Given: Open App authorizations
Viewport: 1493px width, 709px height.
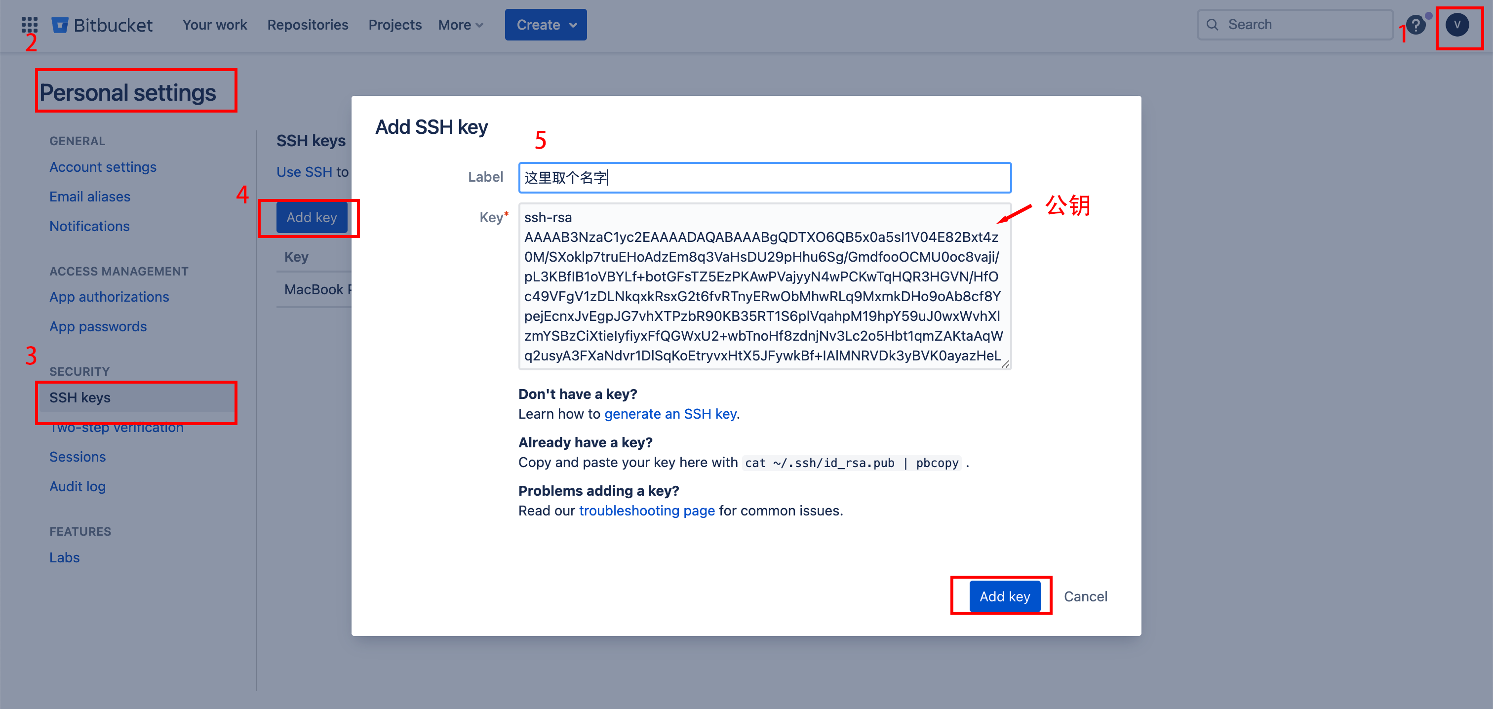Looking at the screenshot, I should point(109,297).
